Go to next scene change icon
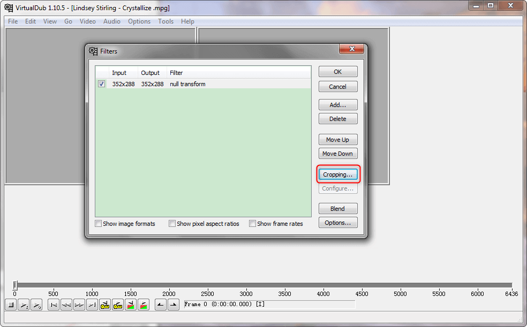This screenshot has height=327, width=527. 144,305
